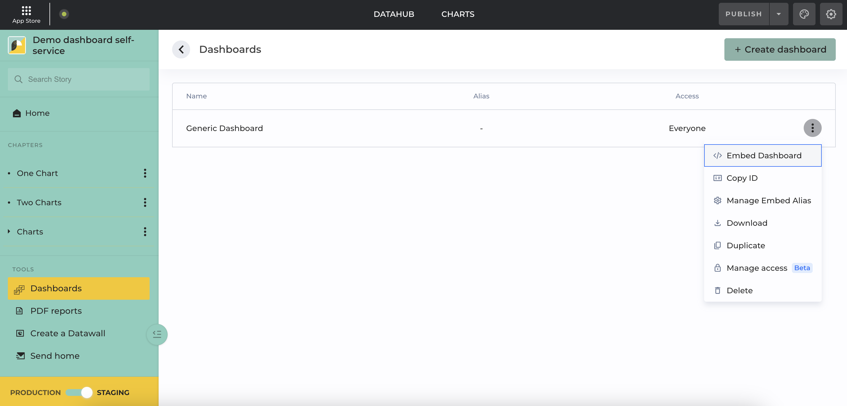Screen dimensions: 847x406
Task: Open the Publish dropdown arrow
Action: [779, 14]
